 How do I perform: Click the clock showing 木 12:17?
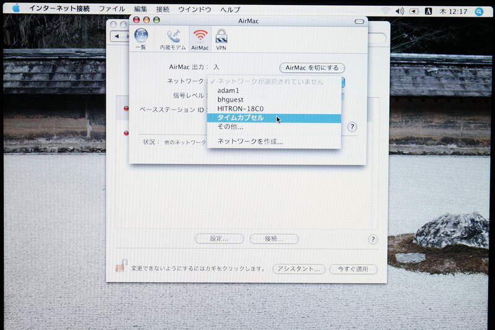coord(454,12)
